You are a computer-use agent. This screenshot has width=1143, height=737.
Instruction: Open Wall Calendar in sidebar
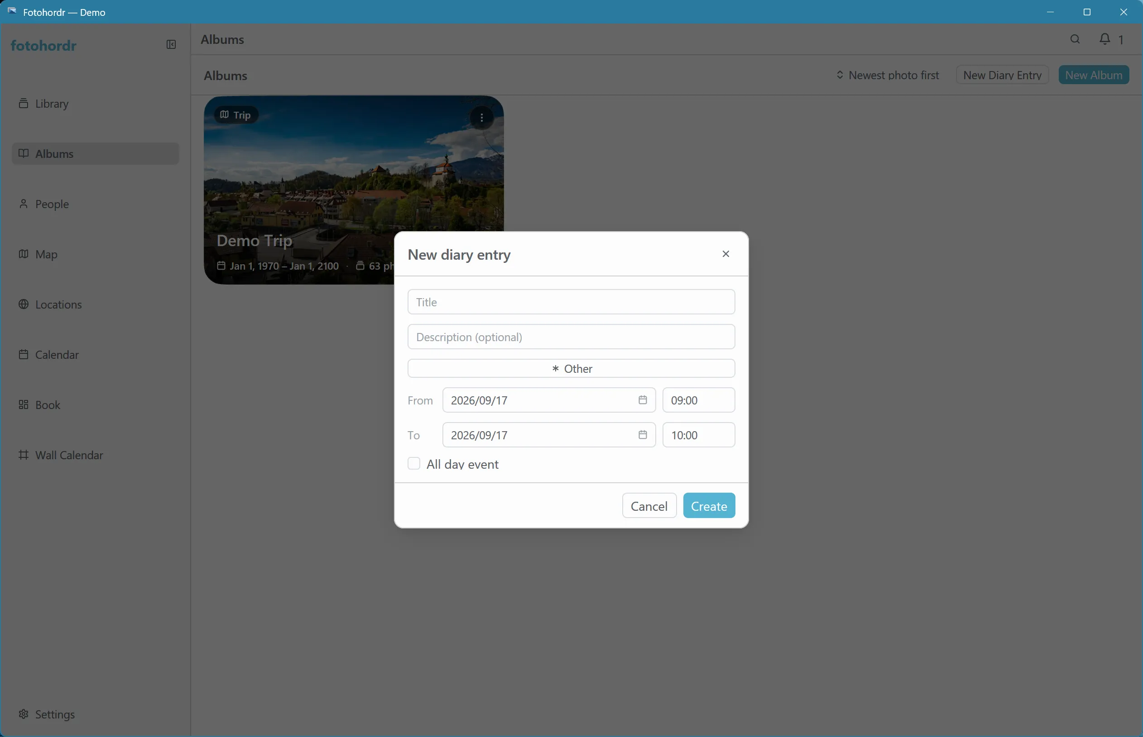pyautogui.click(x=96, y=455)
